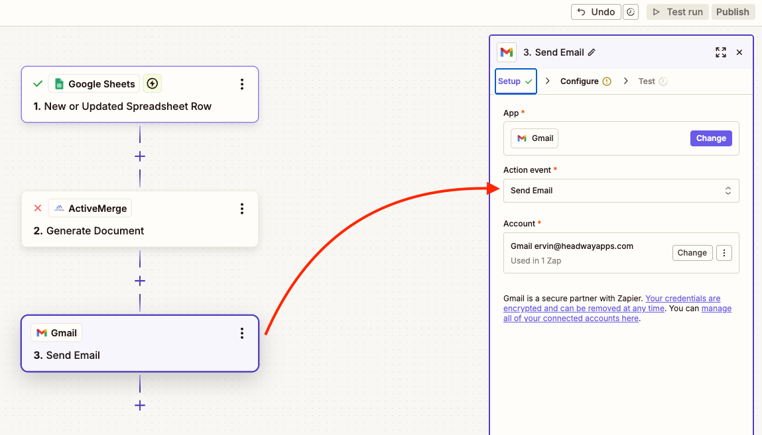Image resolution: width=762 pixels, height=435 pixels.
Task: Click the purple Change app button
Action: click(711, 138)
